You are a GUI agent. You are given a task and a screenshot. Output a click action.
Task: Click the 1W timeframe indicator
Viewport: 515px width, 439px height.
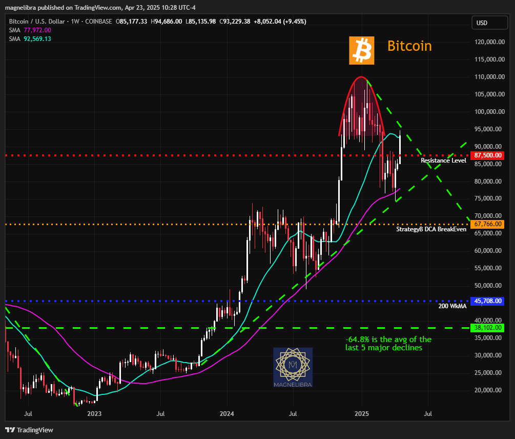tap(75, 22)
